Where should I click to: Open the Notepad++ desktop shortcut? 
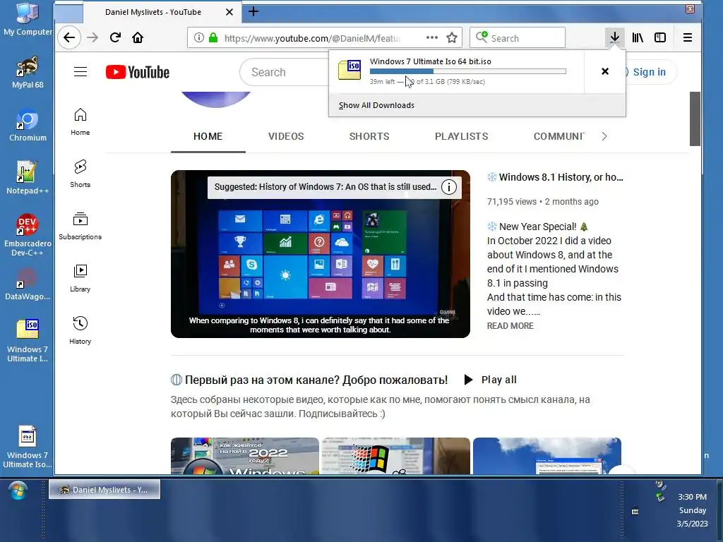28,178
